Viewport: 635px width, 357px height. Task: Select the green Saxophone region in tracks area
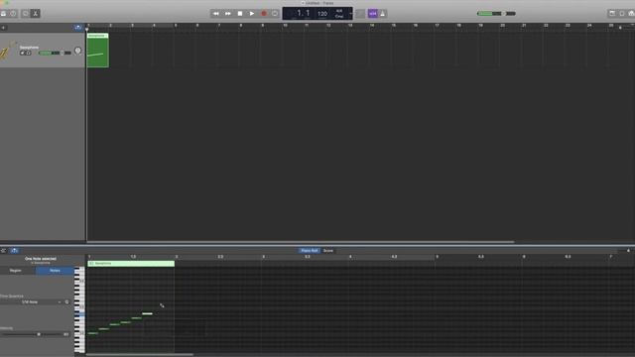(97, 51)
